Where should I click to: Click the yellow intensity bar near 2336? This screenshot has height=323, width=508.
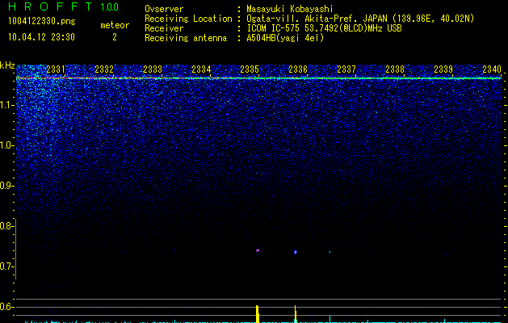(x=296, y=314)
